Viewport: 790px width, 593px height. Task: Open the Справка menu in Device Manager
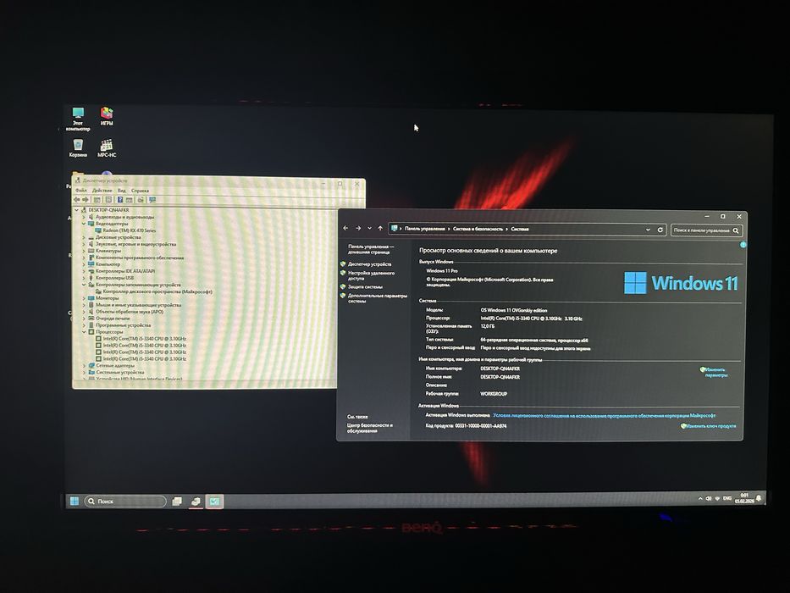(140, 191)
